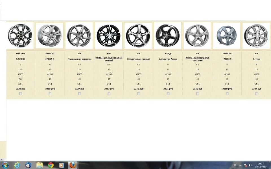The width and height of the screenshot is (271, 169).
Task: Click the 3321 руб price
Action: click(x=168, y=89)
